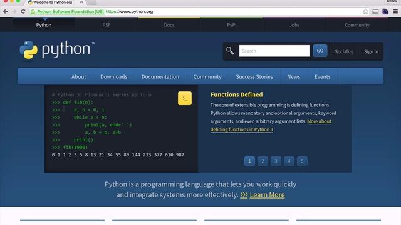
Task: Click the magnifying glass search icon
Action: 230,51
